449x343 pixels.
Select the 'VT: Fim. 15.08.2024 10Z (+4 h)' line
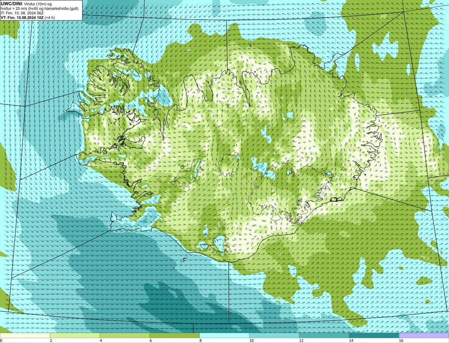28,18
